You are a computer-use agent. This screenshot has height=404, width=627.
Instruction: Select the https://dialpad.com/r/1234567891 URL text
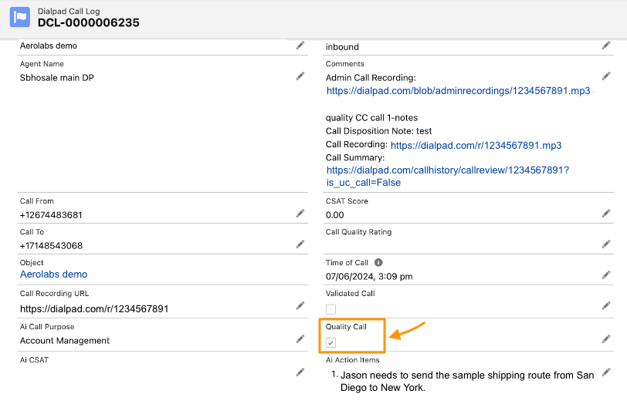(94, 309)
